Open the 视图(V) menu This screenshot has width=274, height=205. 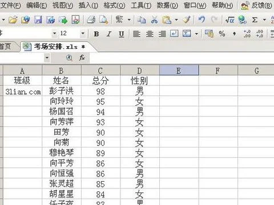pos(63,5)
